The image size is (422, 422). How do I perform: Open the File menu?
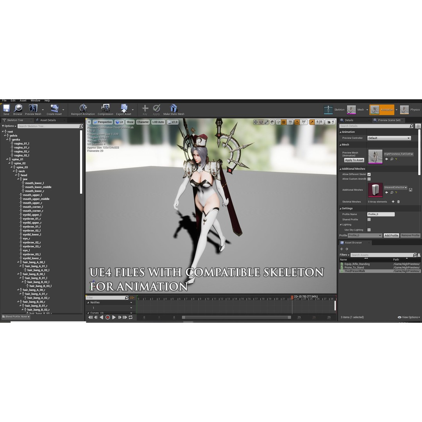point(4,101)
